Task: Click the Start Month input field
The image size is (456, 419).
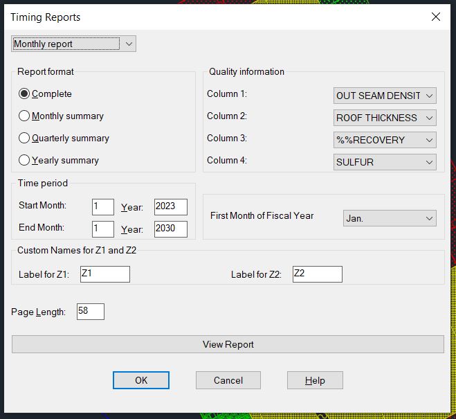Action: (103, 207)
